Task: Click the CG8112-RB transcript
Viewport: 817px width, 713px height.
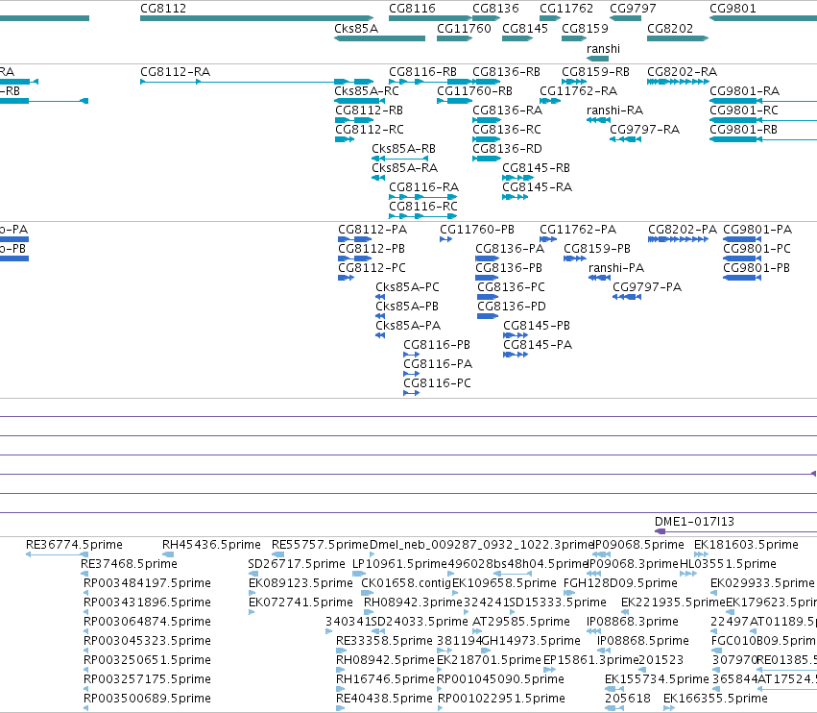Action: coord(354,120)
